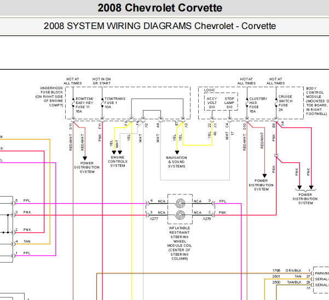Viewport: 329px width, 300px height.
Task: Click the lower clockspring coil symbol
Action: [x=180, y=215]
